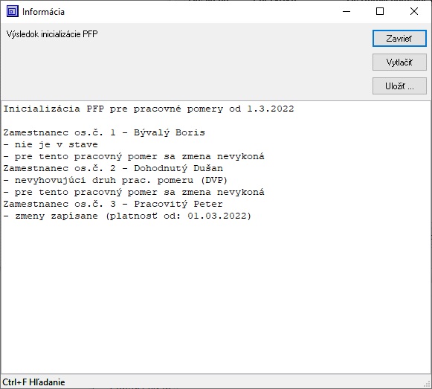Screen dimensions: 432x389
Task: Print the result with the Vytlačiť button
Action: tap(399, 62)
